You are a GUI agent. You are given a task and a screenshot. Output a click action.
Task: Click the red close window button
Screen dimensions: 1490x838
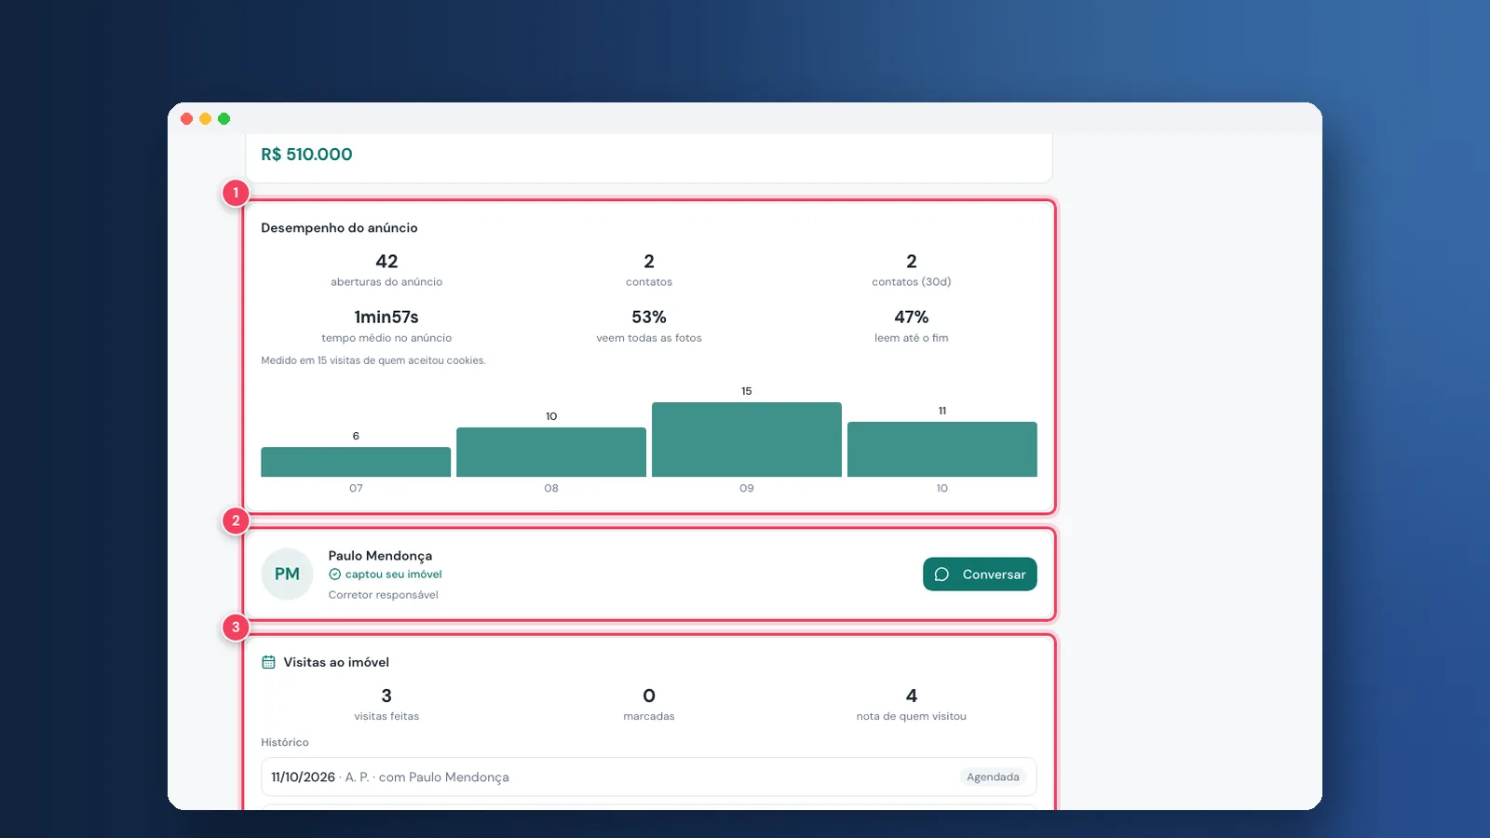coord(187,118)
